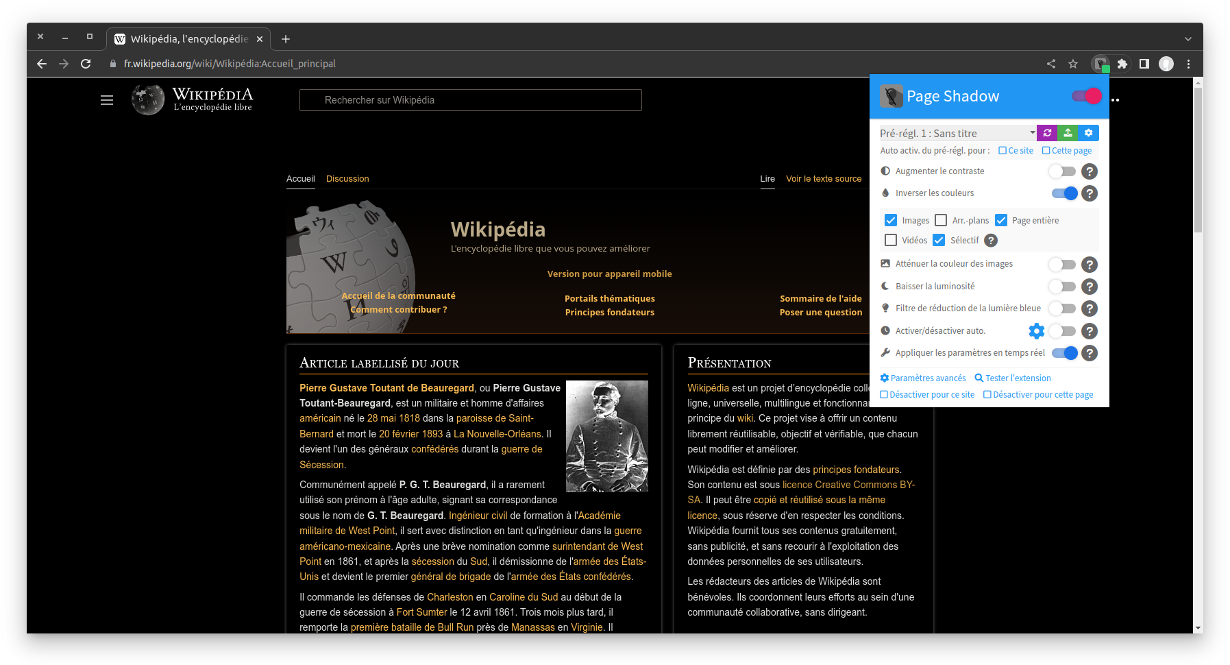The height and width of the screenshot is (665, 1230).
Task: Enable Baisser la luminosité switch
Action: 1063,287
